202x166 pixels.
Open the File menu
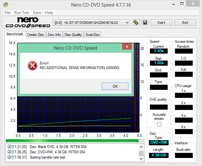point(7,13)
